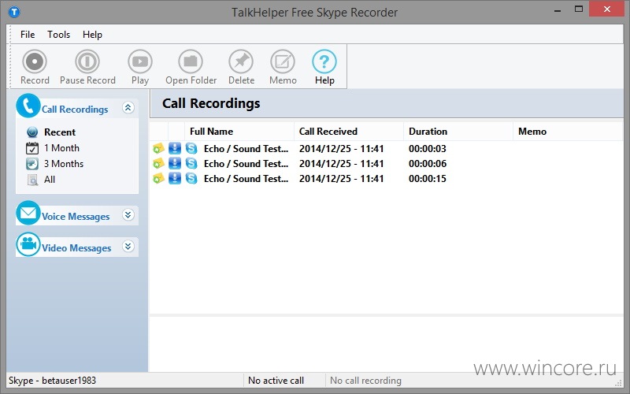Viewport: 630px width, 394px height.
Task: Select Echo / Sound Test row lasting 00:00:06
Action: click(387, 163)
